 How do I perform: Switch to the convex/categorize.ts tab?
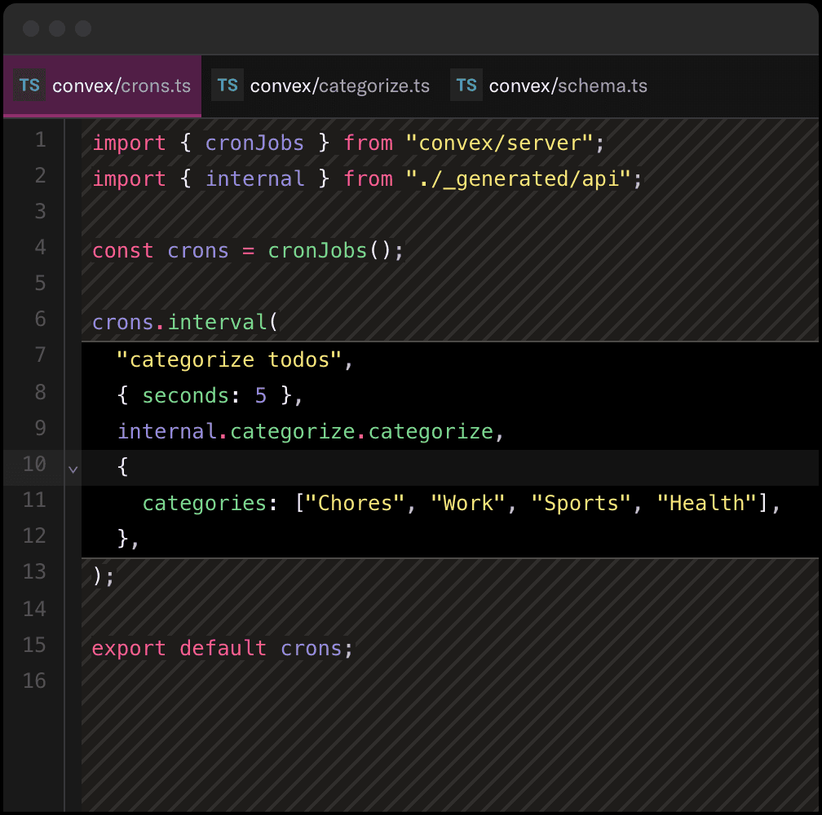click(339, 84)
